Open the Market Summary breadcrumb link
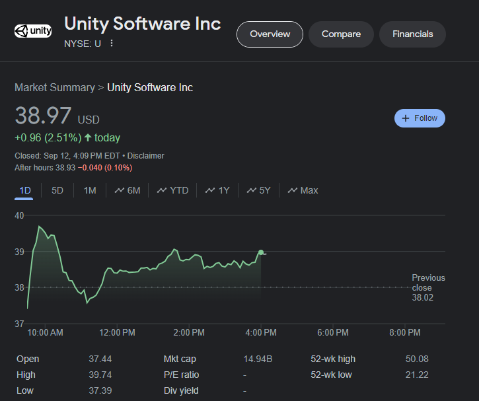The height and width of the screenshot is (401, 479). pos(55,88)
